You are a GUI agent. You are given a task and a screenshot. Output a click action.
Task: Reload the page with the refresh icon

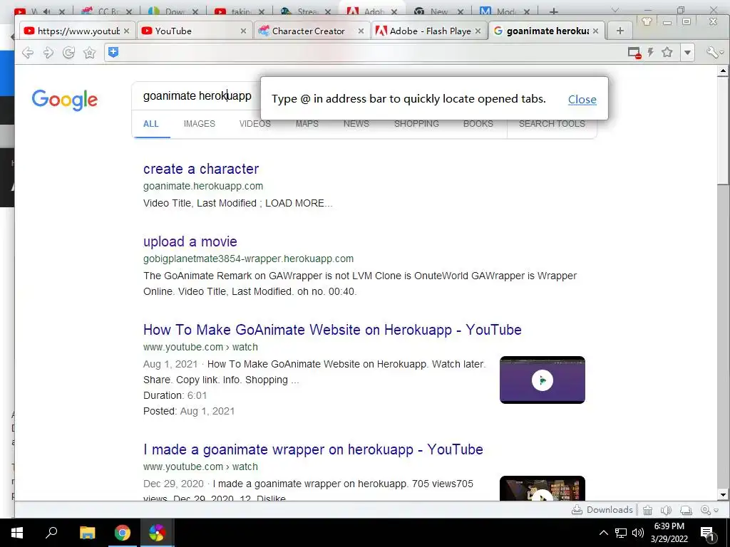pyautogui.click(x=69, y=53)
